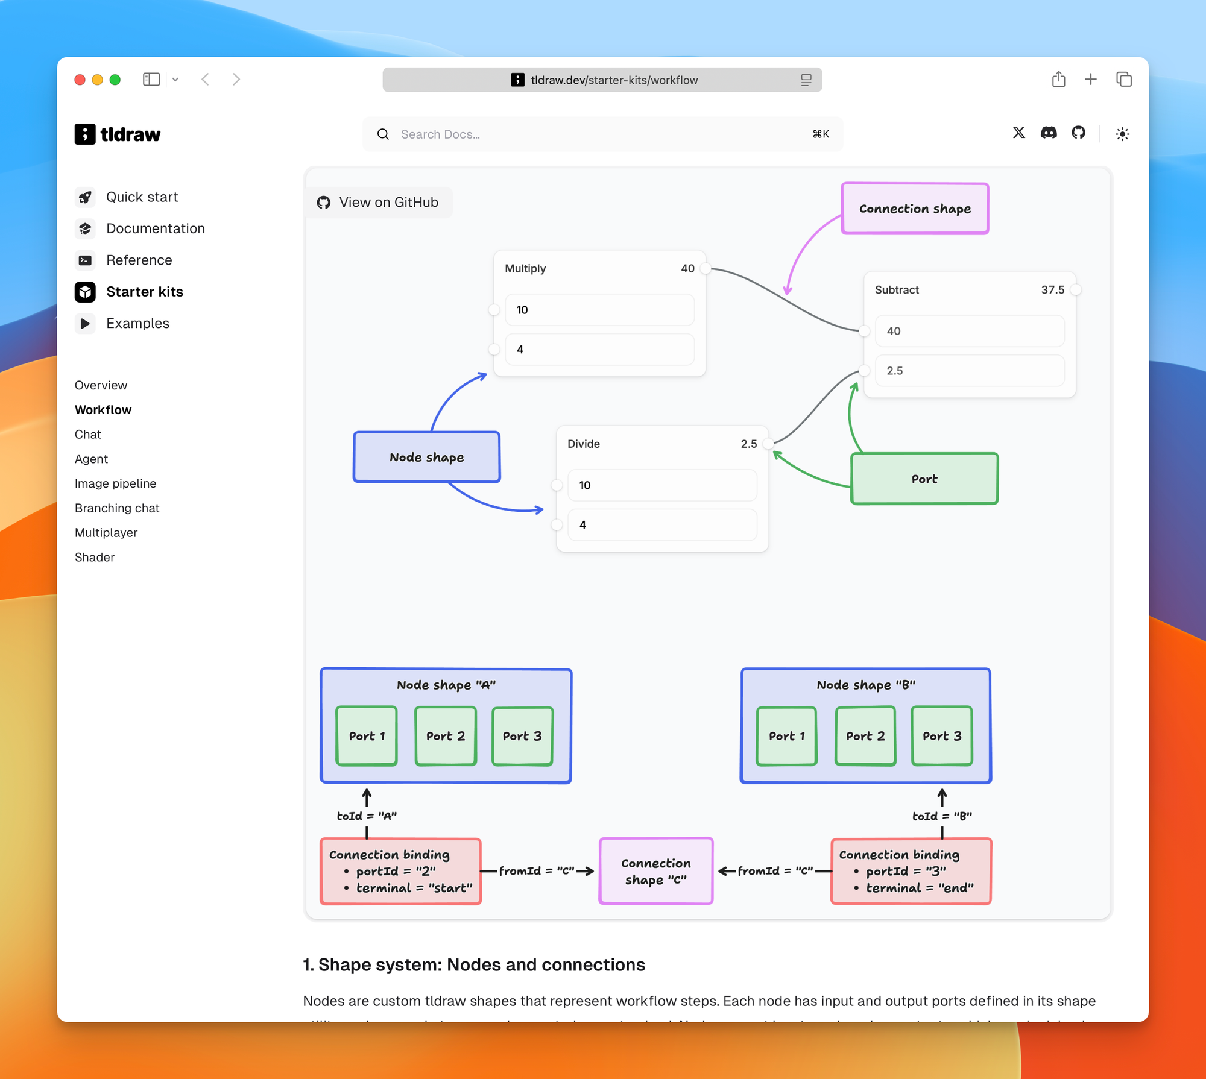Click the blue Node shape label box
This screenshot has width=1206, height=1079.
tap(427, 457)
